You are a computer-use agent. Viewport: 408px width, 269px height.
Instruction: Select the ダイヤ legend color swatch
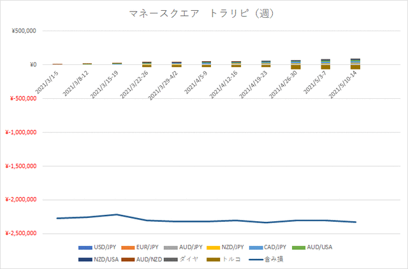[170, 259]
